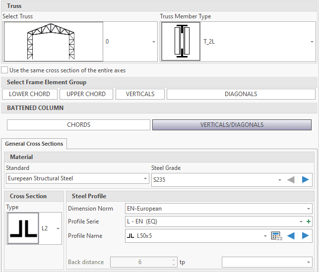Screen dimensions: 319x272
Task: Go to previous profile name arrow
Action: pos(291,236)
